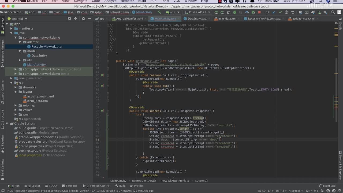Click the Make Project hammer icon
The height and width of the screenshot is (193, 343).
pos(159,12)
